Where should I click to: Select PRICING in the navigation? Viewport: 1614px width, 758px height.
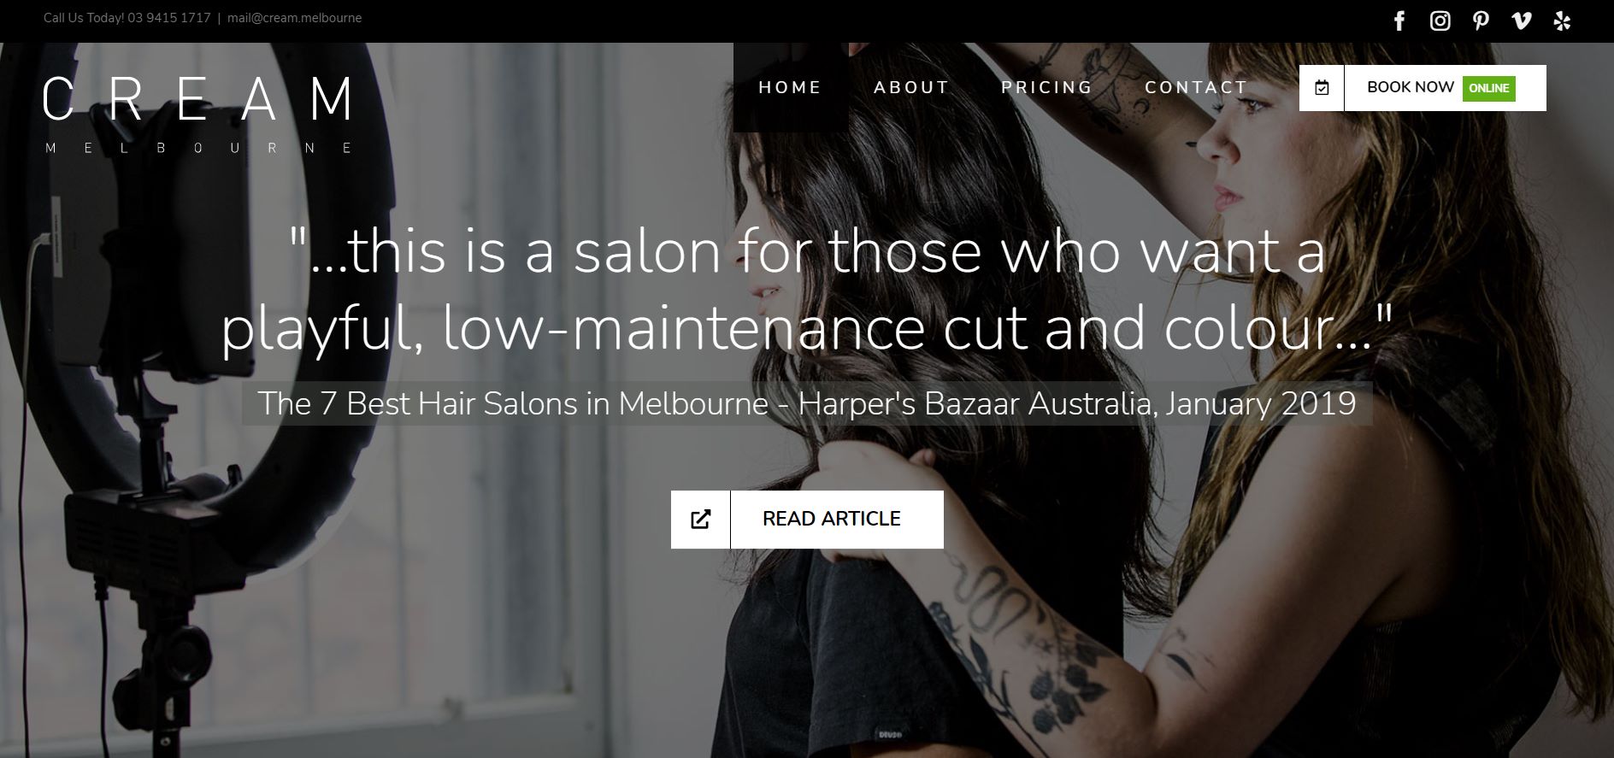(1047, 87)
